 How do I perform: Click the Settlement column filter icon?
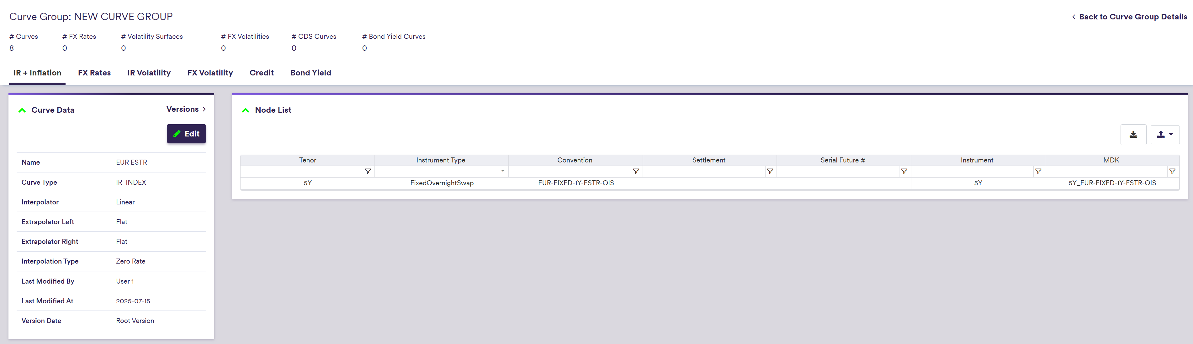click(770, 172)
